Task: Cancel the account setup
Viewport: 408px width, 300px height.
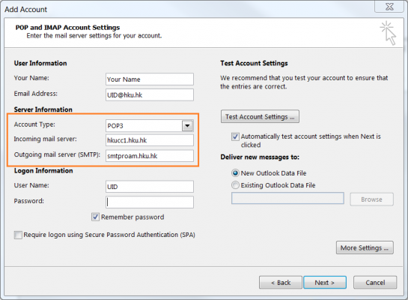Action: 375,283
